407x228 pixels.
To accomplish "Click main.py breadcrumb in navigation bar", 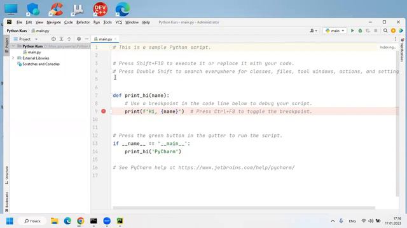I will 41,31.
